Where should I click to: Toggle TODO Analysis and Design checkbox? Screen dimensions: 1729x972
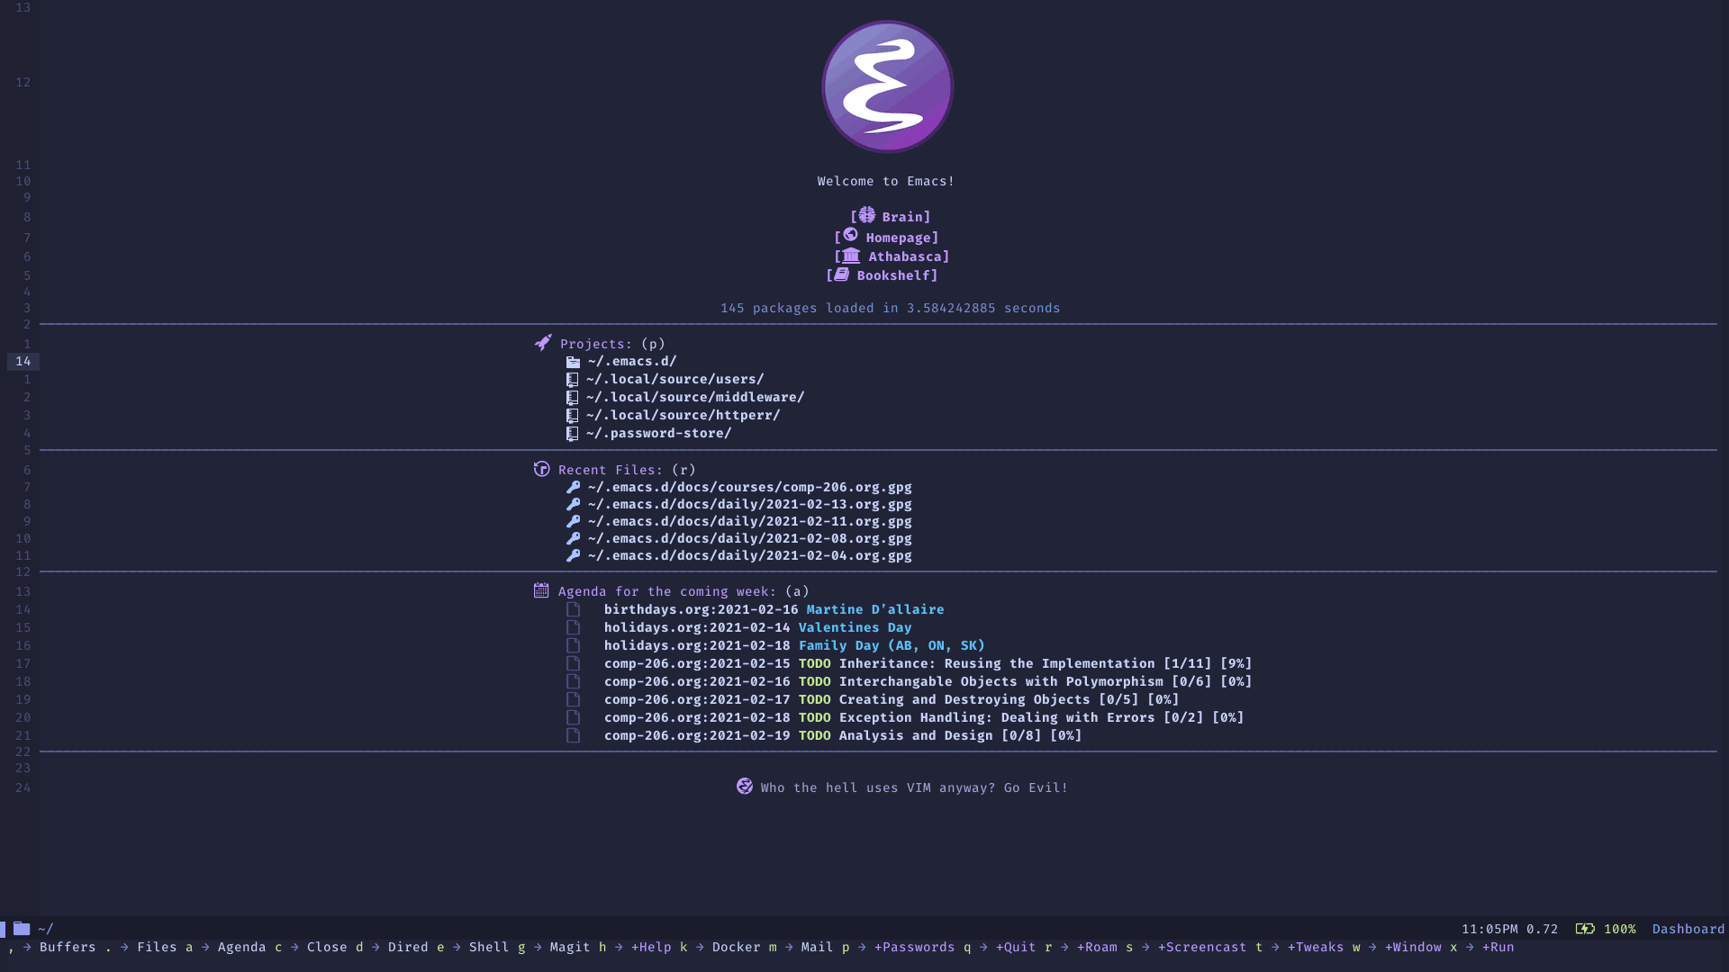(573, 734)
